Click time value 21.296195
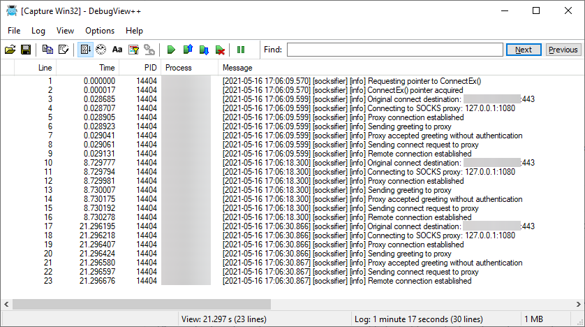585x327 pixels. pyautogui.click(x=97, y=226)
